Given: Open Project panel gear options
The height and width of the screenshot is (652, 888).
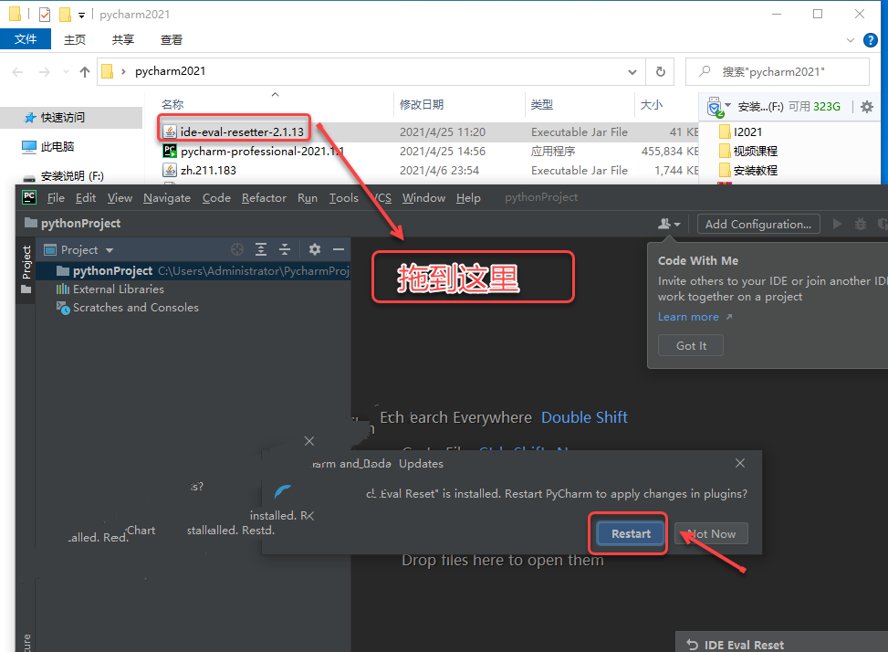Looking at the screenshot, I should [315, 249].
